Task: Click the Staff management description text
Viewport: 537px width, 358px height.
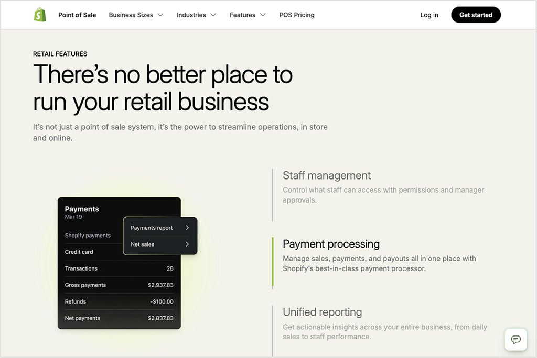Action: [x=383, y=195]
